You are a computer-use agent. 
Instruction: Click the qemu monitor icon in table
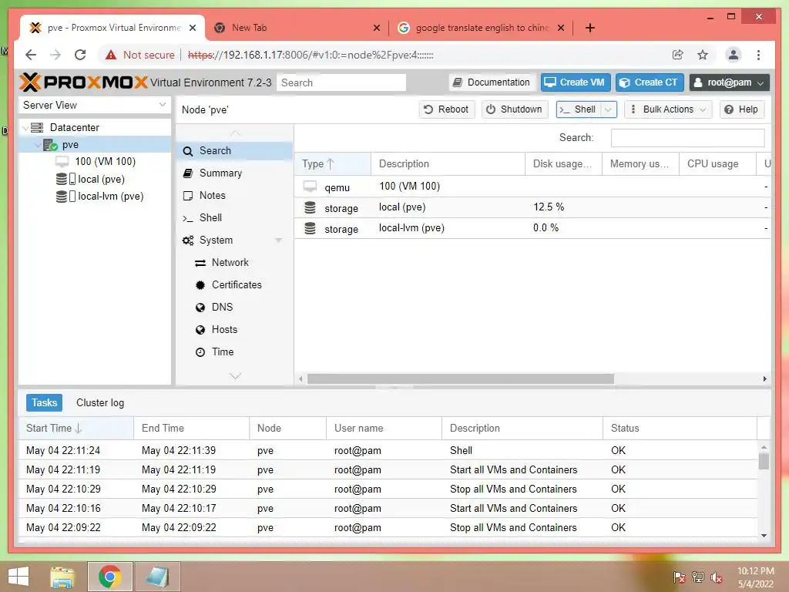[x=310, y=187]
